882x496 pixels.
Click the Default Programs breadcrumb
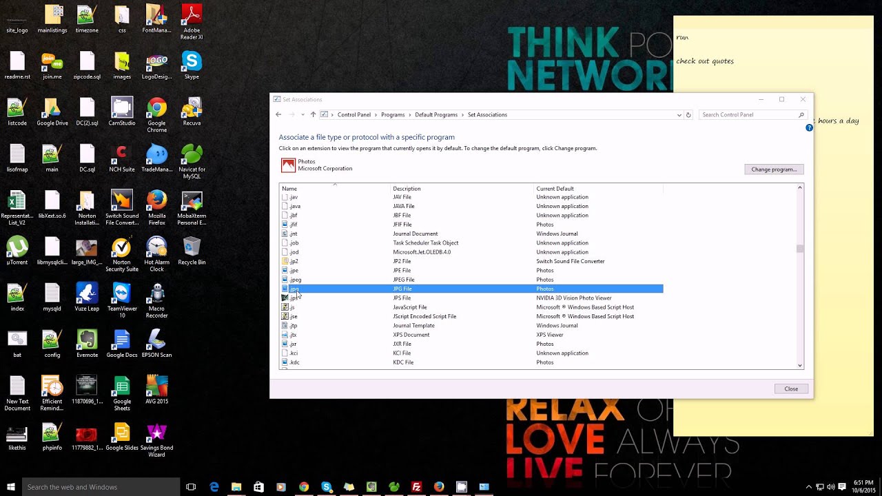(x=436, y=115)
